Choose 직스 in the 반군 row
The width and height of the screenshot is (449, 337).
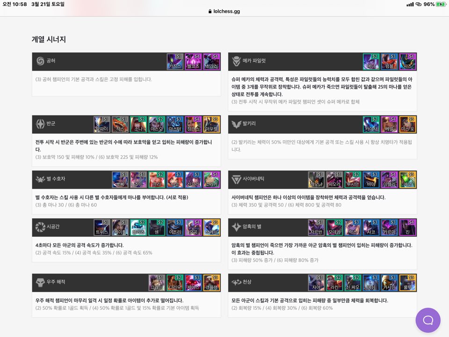120,125
